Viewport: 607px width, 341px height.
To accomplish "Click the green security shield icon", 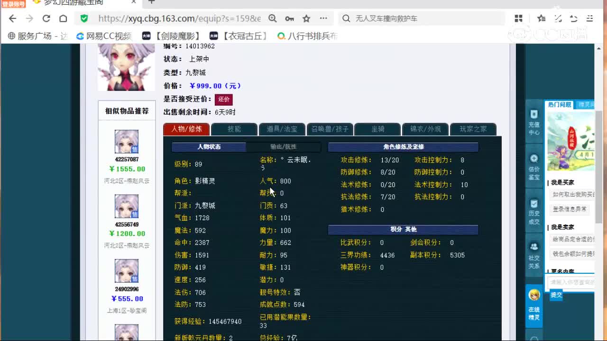I will 84,18.
